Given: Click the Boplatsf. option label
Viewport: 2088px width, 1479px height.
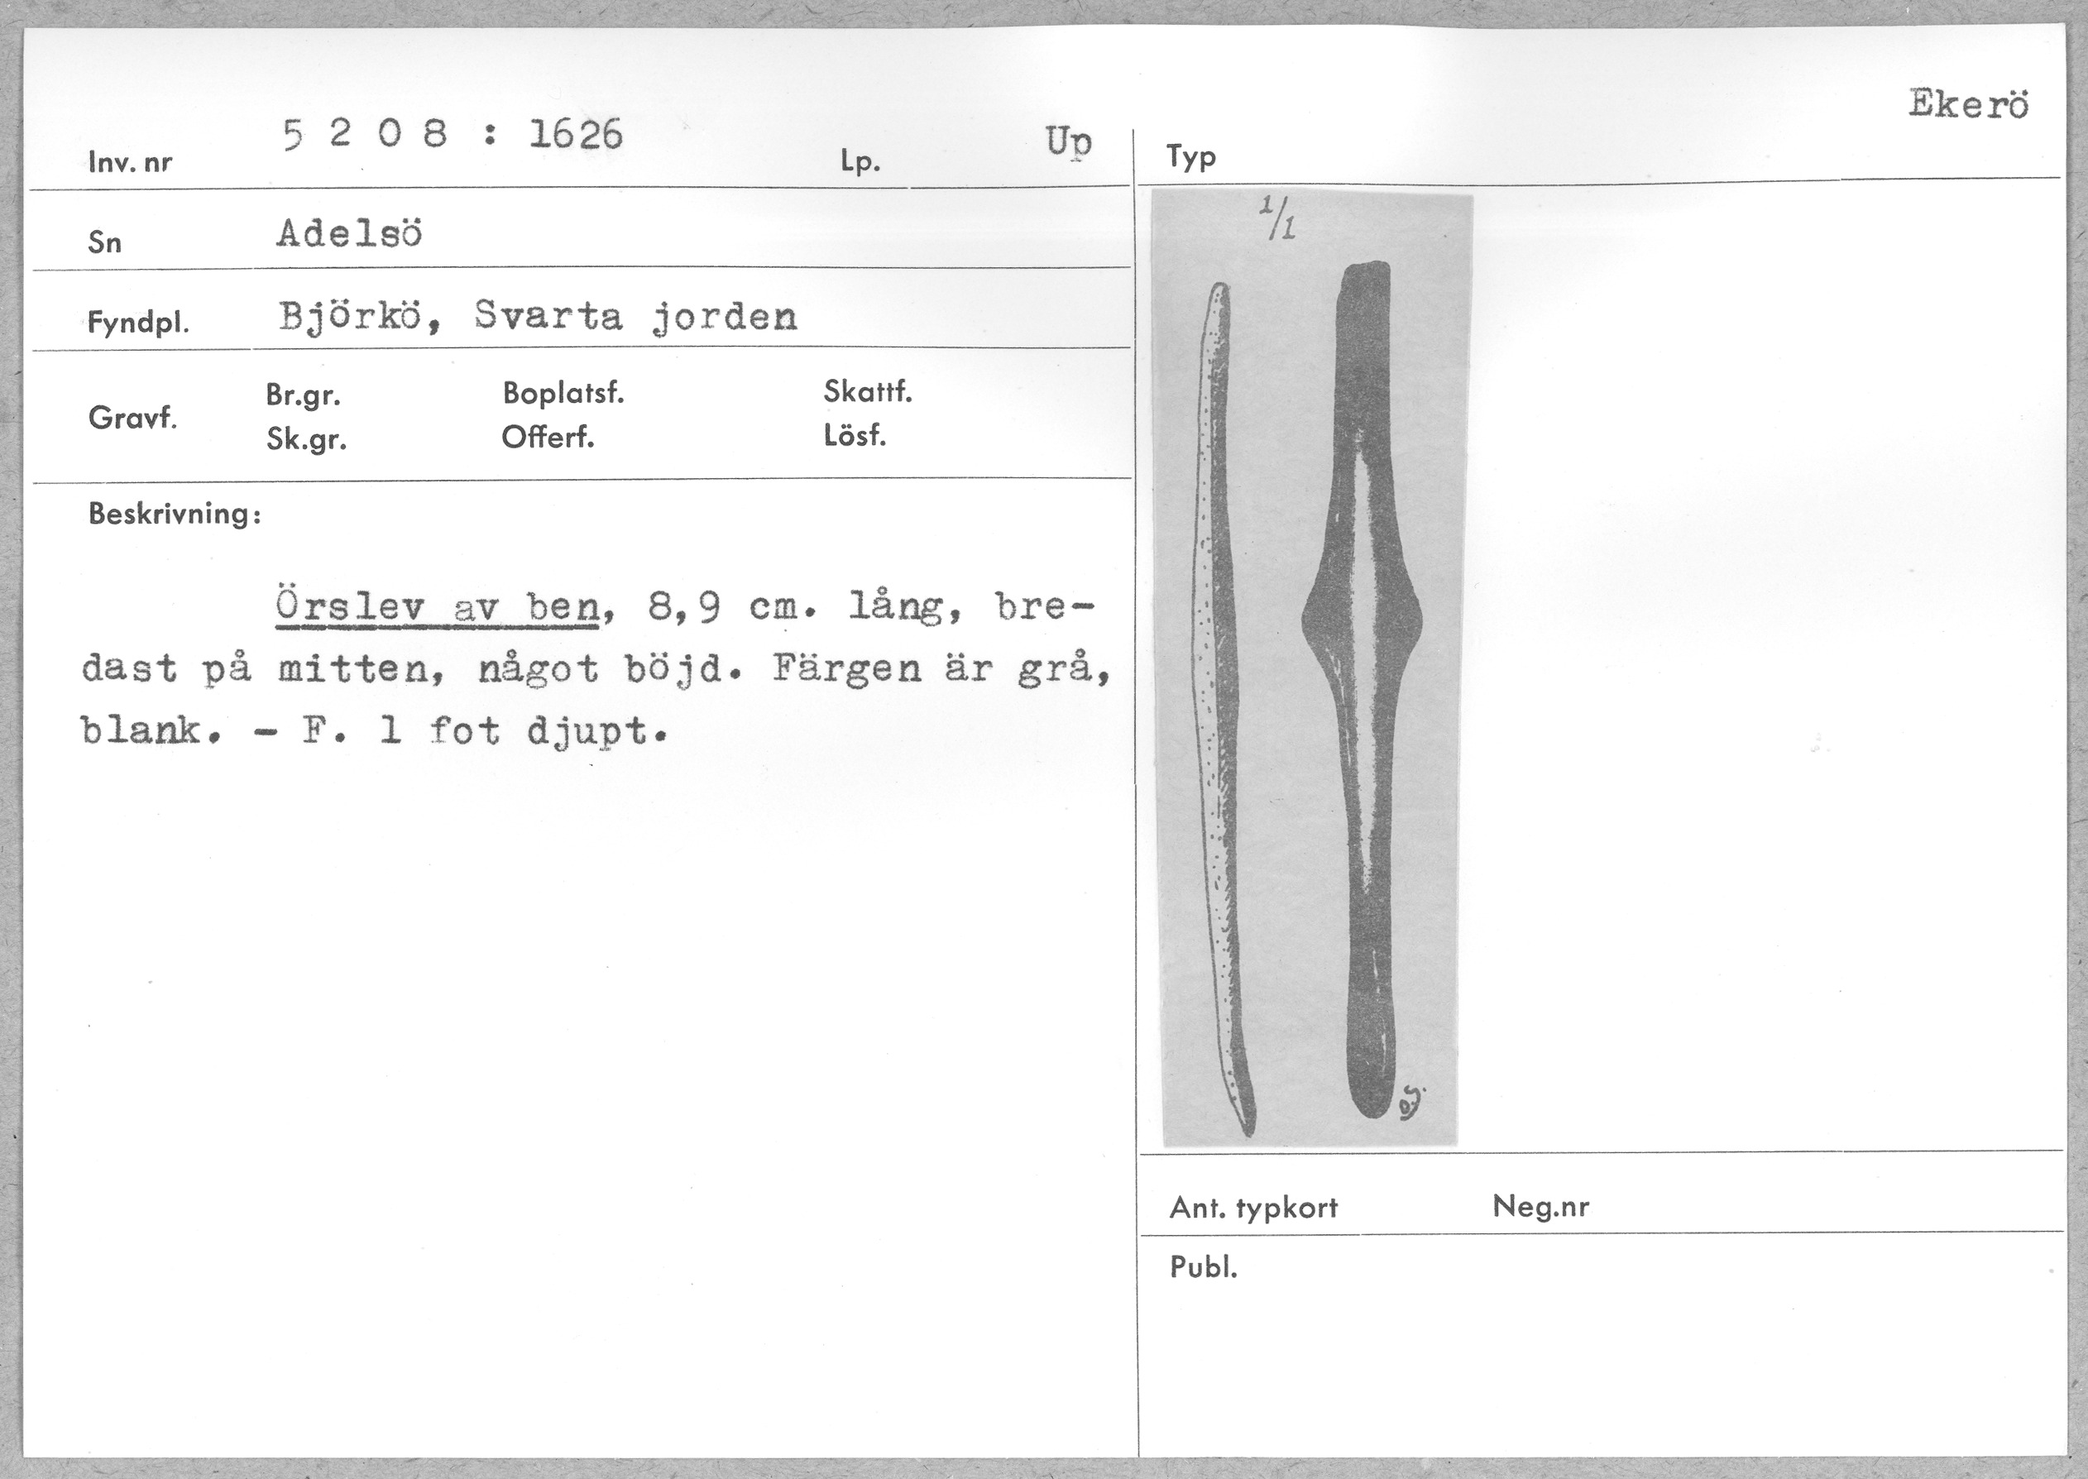Looking at the screenshot, I should (563, 394).
